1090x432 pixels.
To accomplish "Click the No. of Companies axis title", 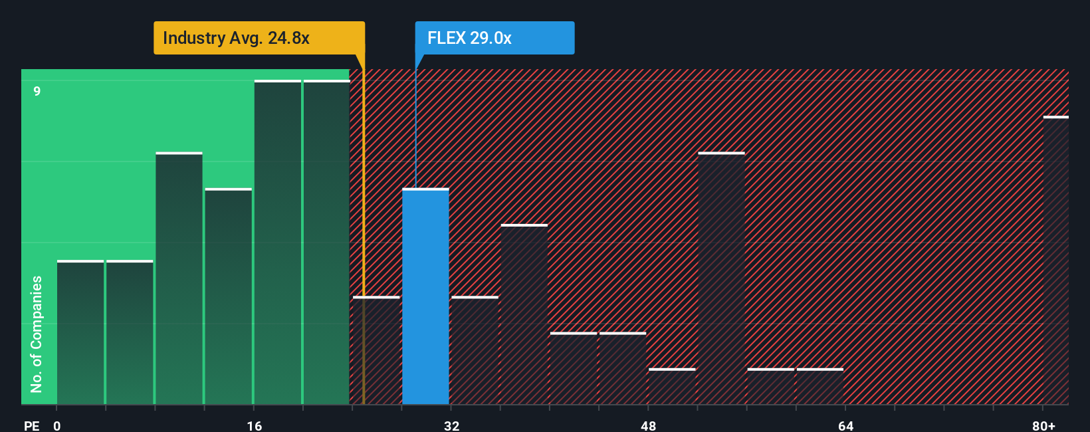I will [x=36, y=334].
